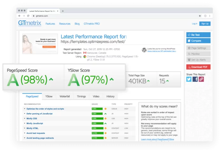The width and height of the screenshot is (222, 153).
Task: Click the page screenshot thumbnail
Action: click(40, 44)
